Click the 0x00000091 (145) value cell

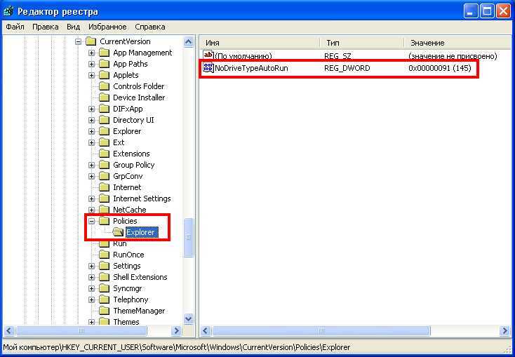click(x=440, y=68)
